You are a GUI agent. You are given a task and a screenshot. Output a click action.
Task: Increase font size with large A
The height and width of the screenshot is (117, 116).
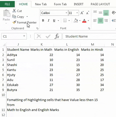(x=82, y=13)
